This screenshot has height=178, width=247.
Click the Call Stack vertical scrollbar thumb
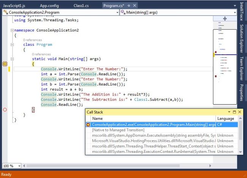241,130
